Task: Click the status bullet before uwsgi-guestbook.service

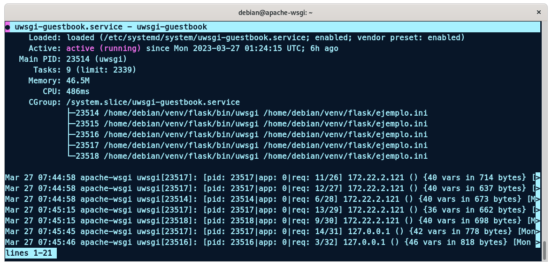Action: point(8,27)
